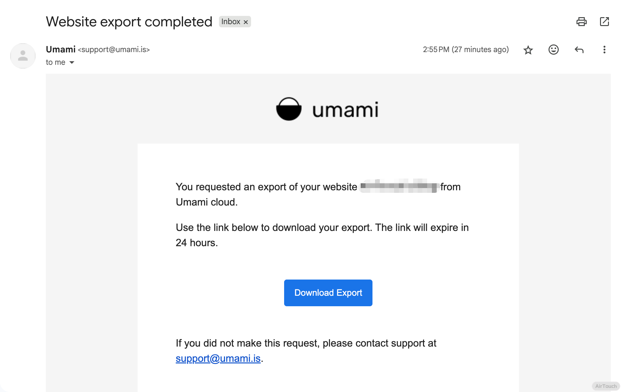Click the AirTouch badge in the corner
The width and height of the screenshot is (621, 392).
pyautogui.click(x=606, y=386)
